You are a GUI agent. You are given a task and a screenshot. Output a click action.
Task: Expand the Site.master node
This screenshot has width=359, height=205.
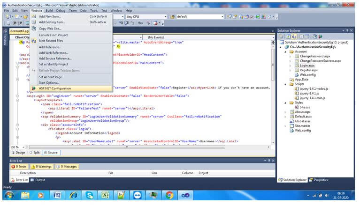tap(285, 126)
